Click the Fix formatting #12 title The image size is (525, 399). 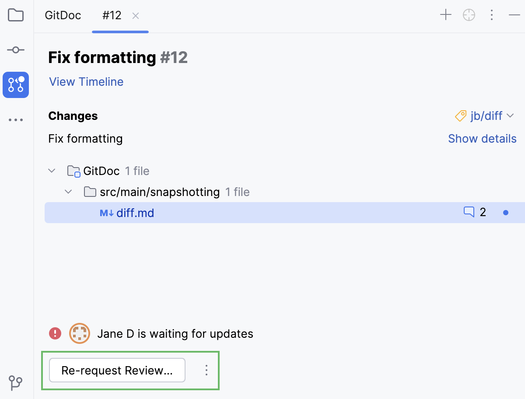coord(118,57)
